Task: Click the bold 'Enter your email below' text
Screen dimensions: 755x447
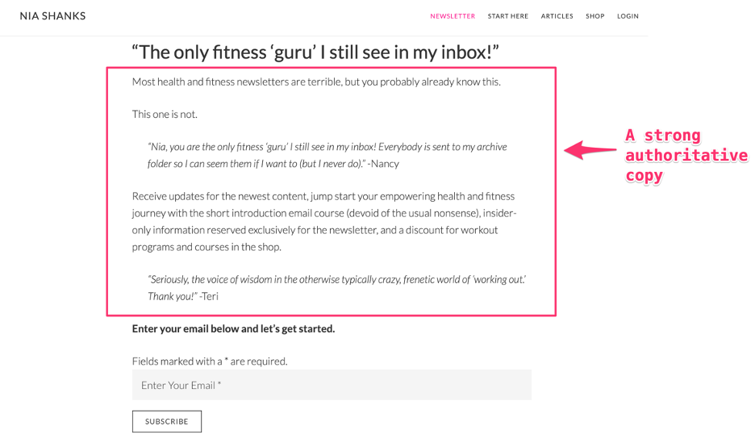Action: (233, 328)
